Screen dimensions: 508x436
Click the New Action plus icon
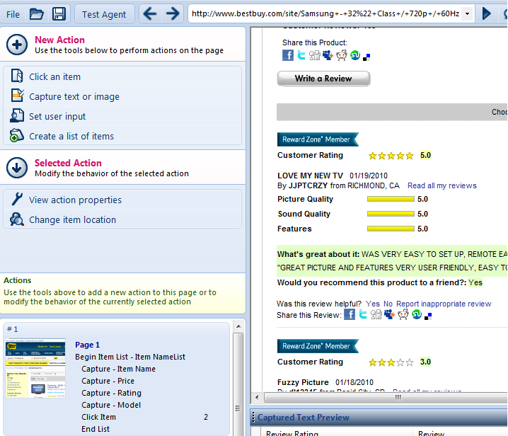17,45
